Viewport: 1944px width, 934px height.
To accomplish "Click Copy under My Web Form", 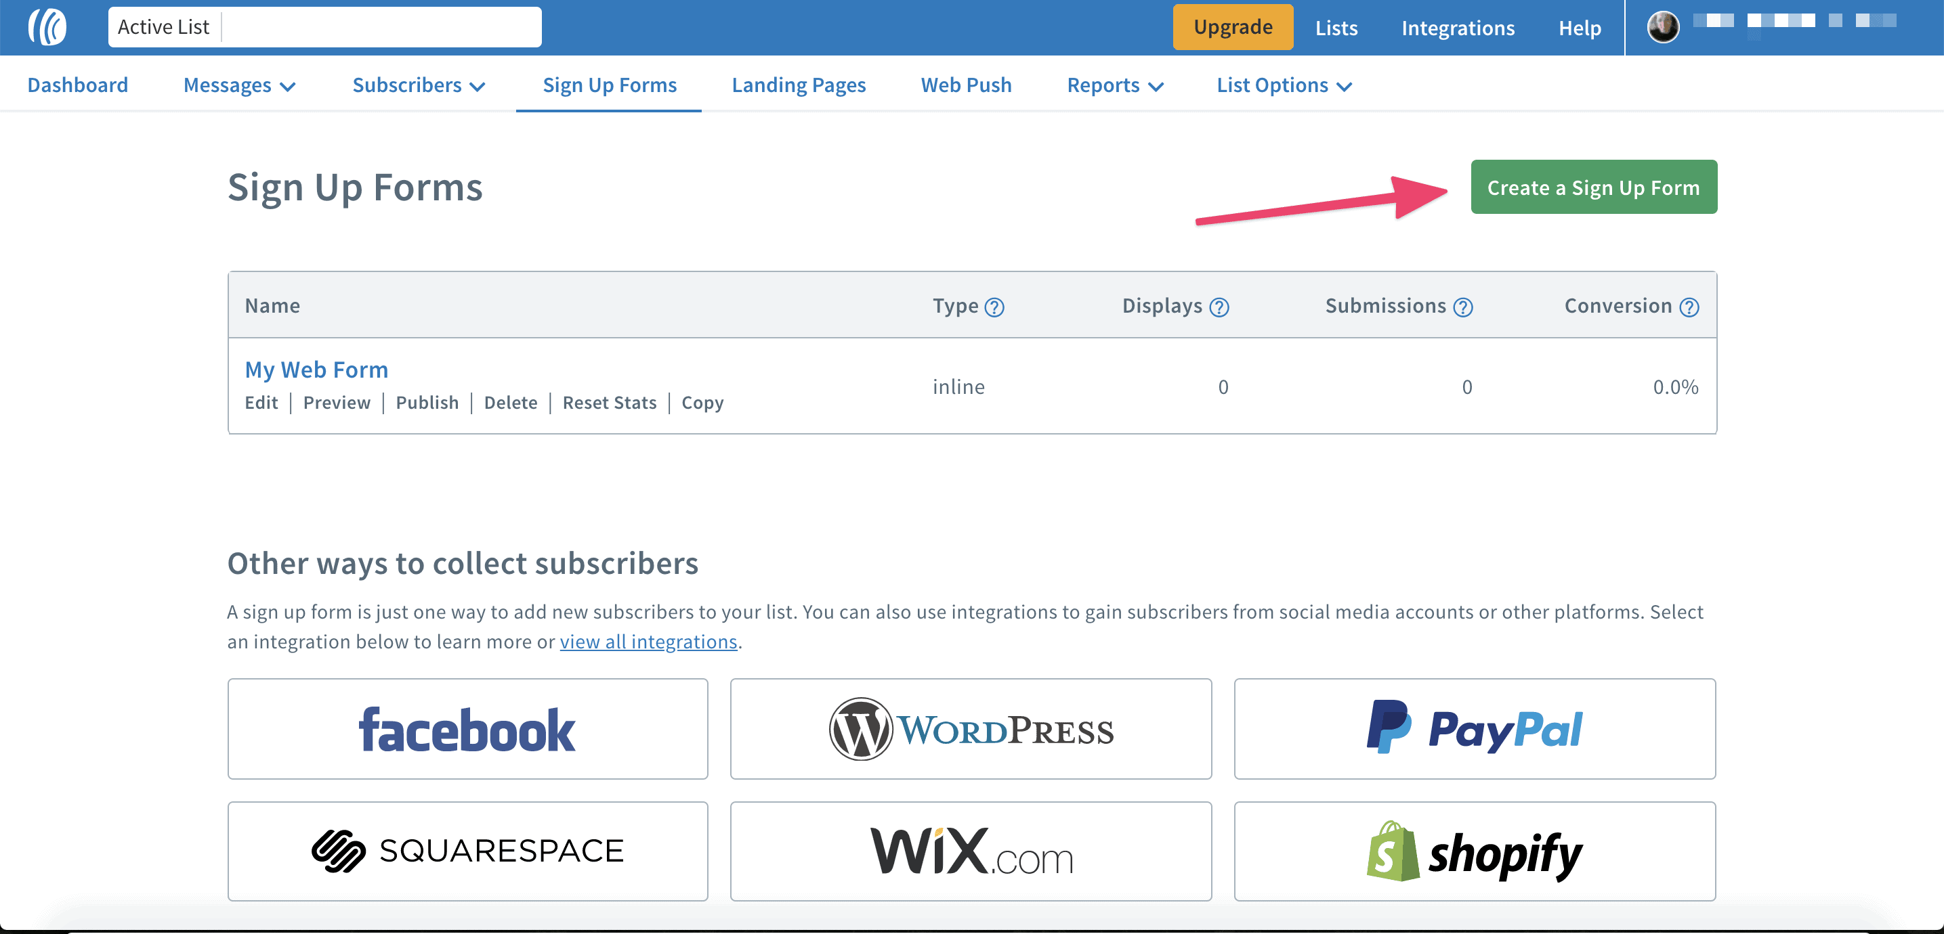I will click(702, 403).
